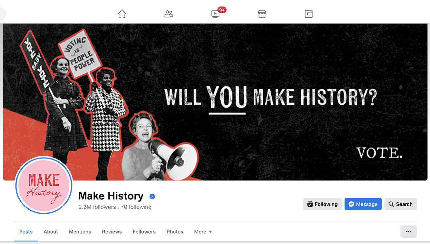
Task: Click the 2.3M followers link
Action: pos(97,207)
